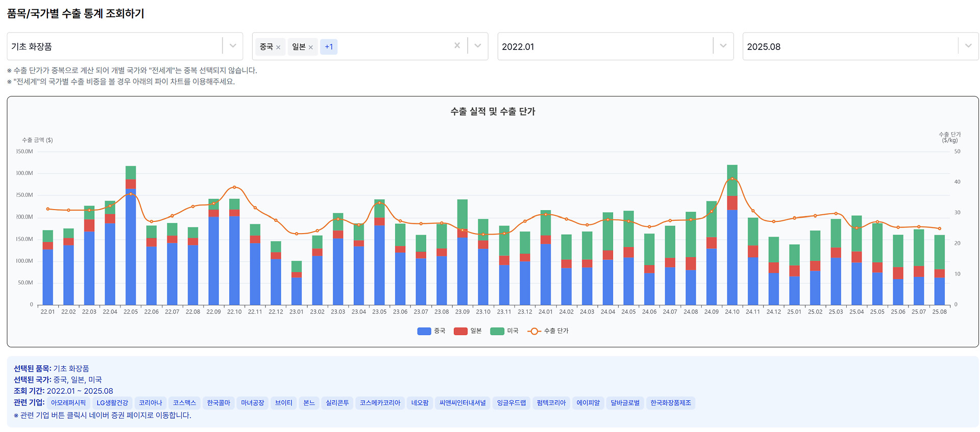Toggle 미국 series in chart legend
Viewport: 980px width, 432px height.
(x=504, y=331)
